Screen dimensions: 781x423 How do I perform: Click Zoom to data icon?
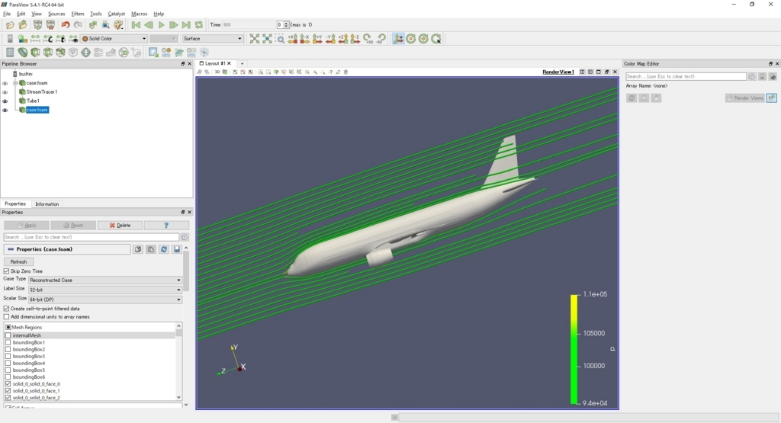point(268,39)
